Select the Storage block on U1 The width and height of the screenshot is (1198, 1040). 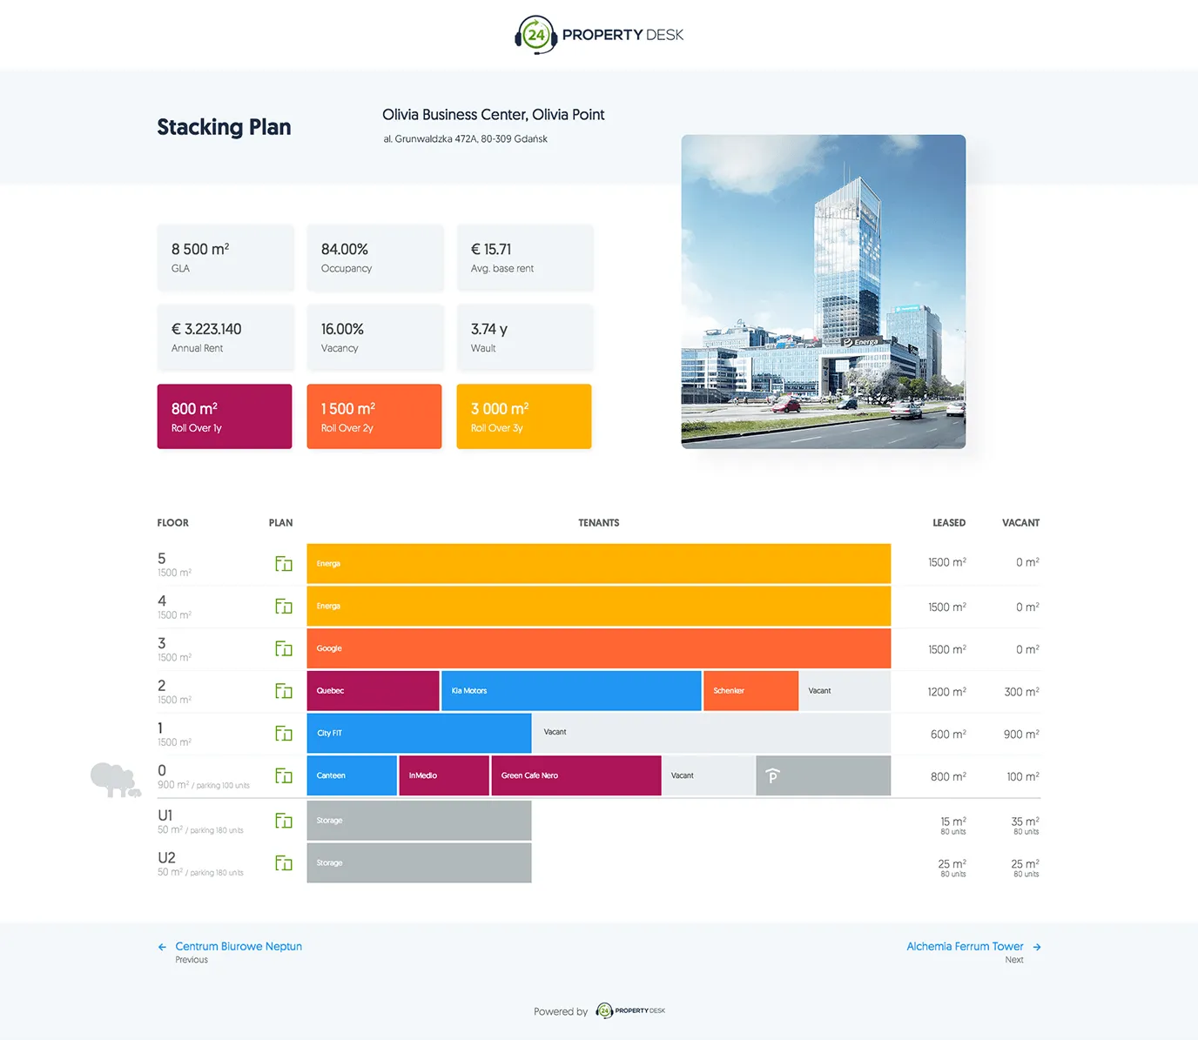point(419,821)
